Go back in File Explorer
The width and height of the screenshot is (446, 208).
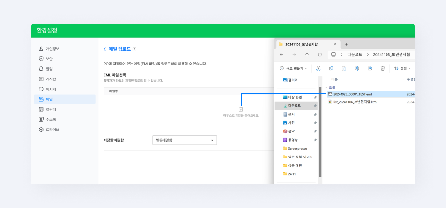(x=282, y=54)
